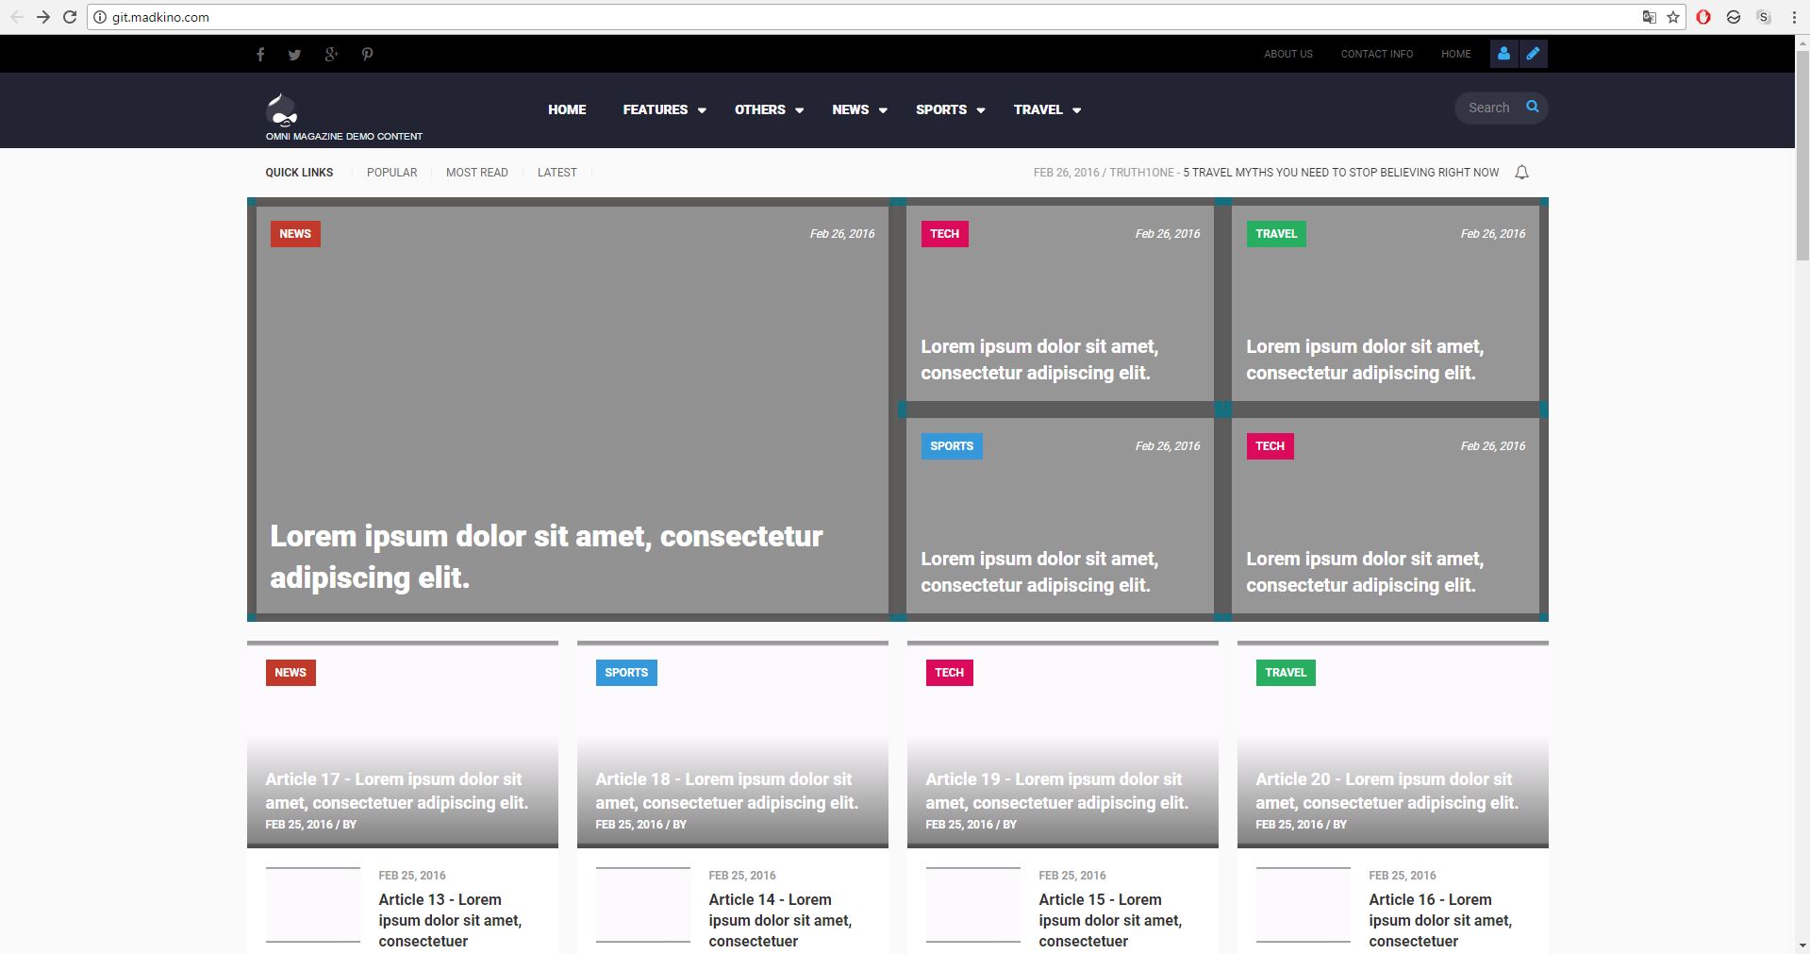Click the blue user account icon

1504,54
